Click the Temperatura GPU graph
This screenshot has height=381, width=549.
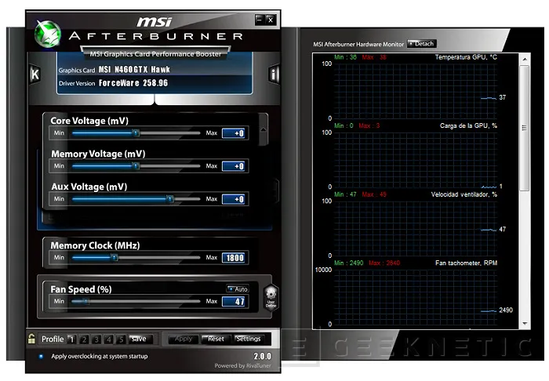click(416, 91)
